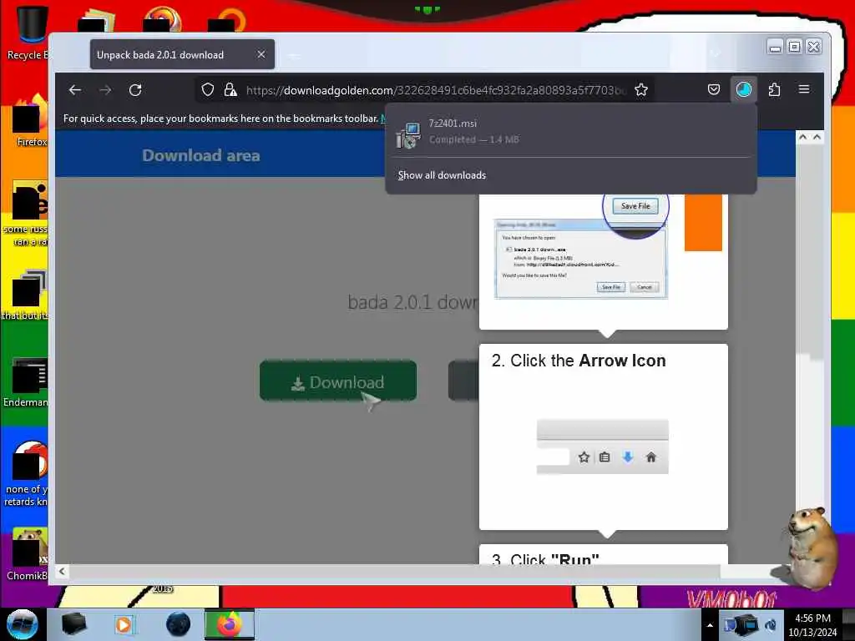Open the Windows Start orb

coord(23,624)
